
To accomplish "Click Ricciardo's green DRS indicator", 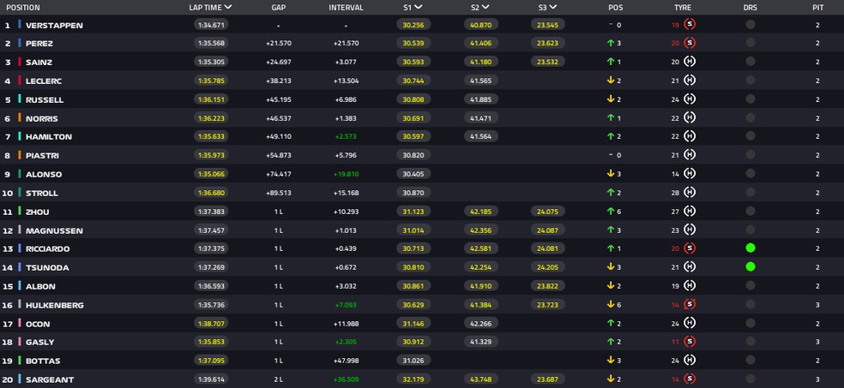I will (x=751, y=248).
